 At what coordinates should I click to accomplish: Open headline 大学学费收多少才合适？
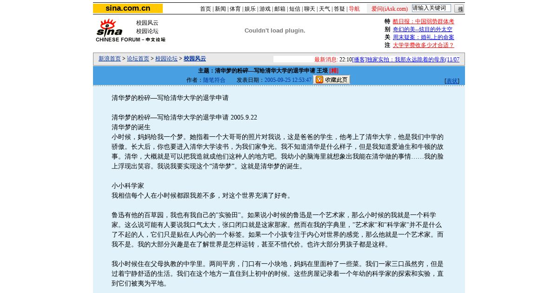424,45
